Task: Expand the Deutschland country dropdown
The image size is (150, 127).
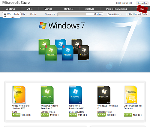Action: click(115, 14)
